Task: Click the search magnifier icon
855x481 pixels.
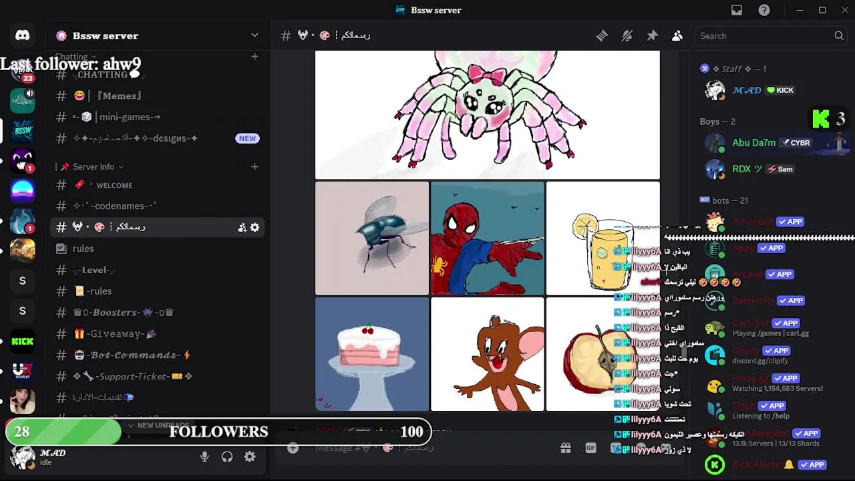Action: pos(839,35)
